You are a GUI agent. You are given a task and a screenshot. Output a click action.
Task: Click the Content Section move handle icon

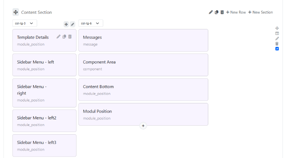(x=16, y=12)
